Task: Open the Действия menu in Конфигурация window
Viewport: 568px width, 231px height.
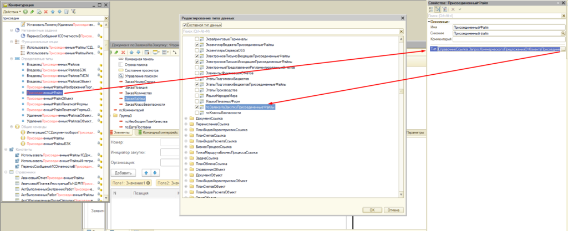Action: pyautogui.click(x=12, y=12)
